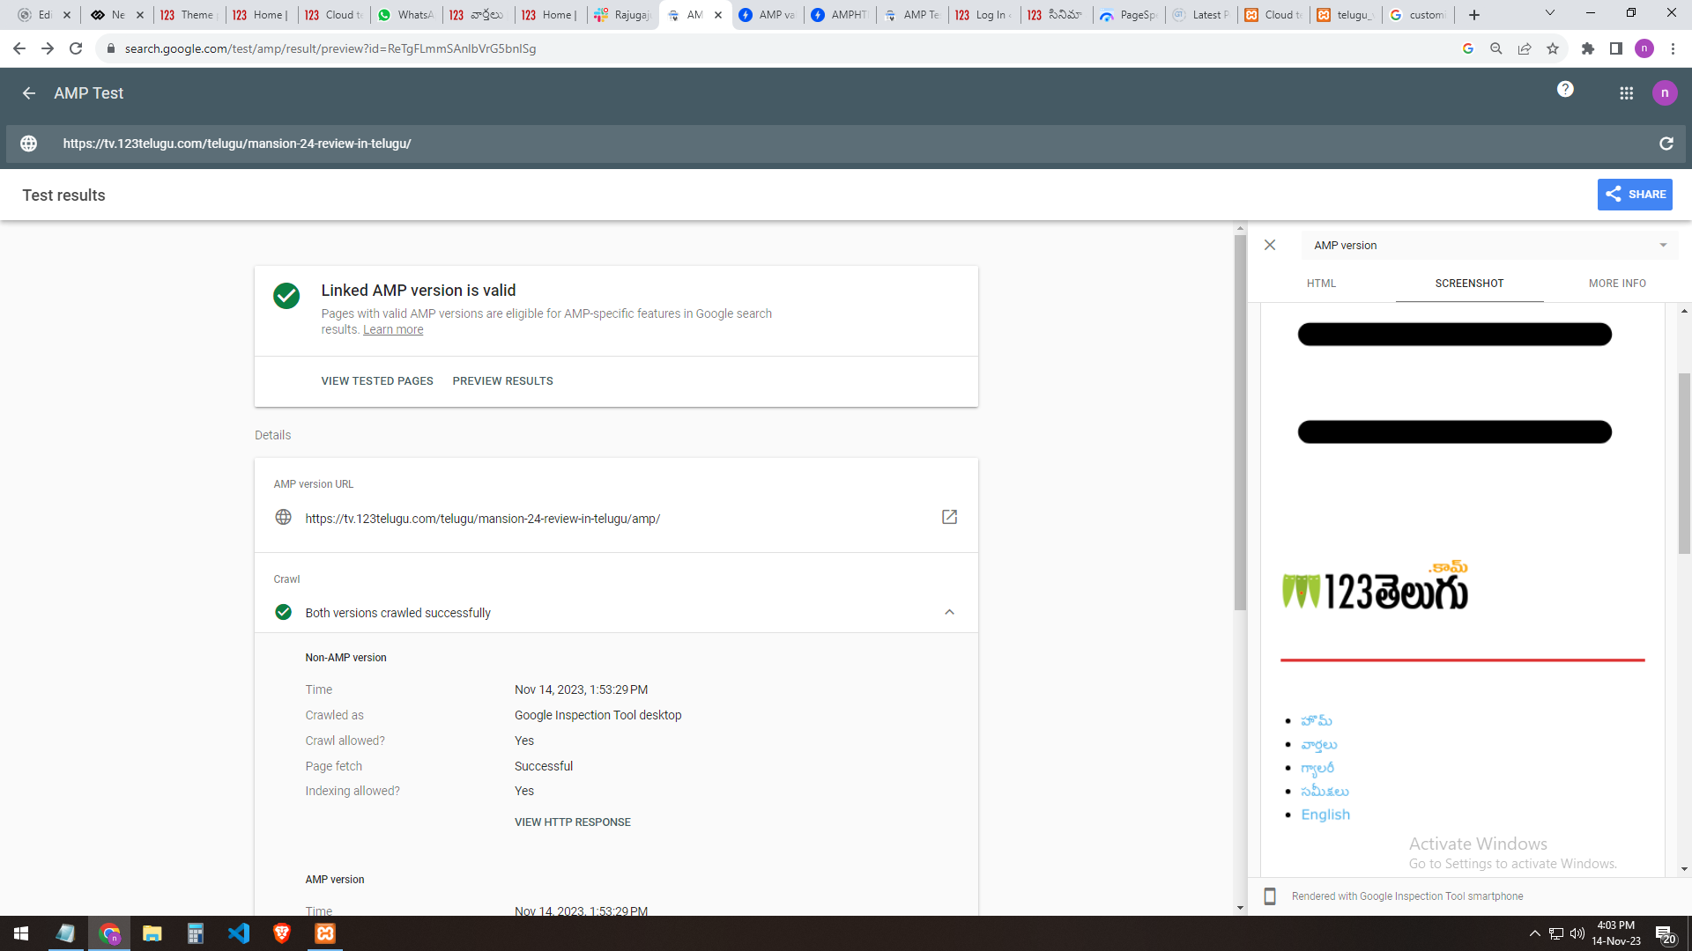Open a new browser tab

[1474, 15]
